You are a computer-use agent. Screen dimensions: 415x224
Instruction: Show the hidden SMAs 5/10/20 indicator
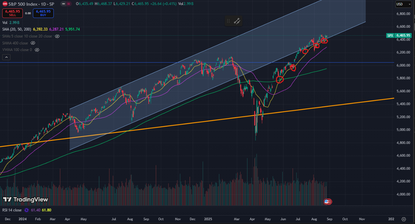pyautogui.click(x=57, y=36)
